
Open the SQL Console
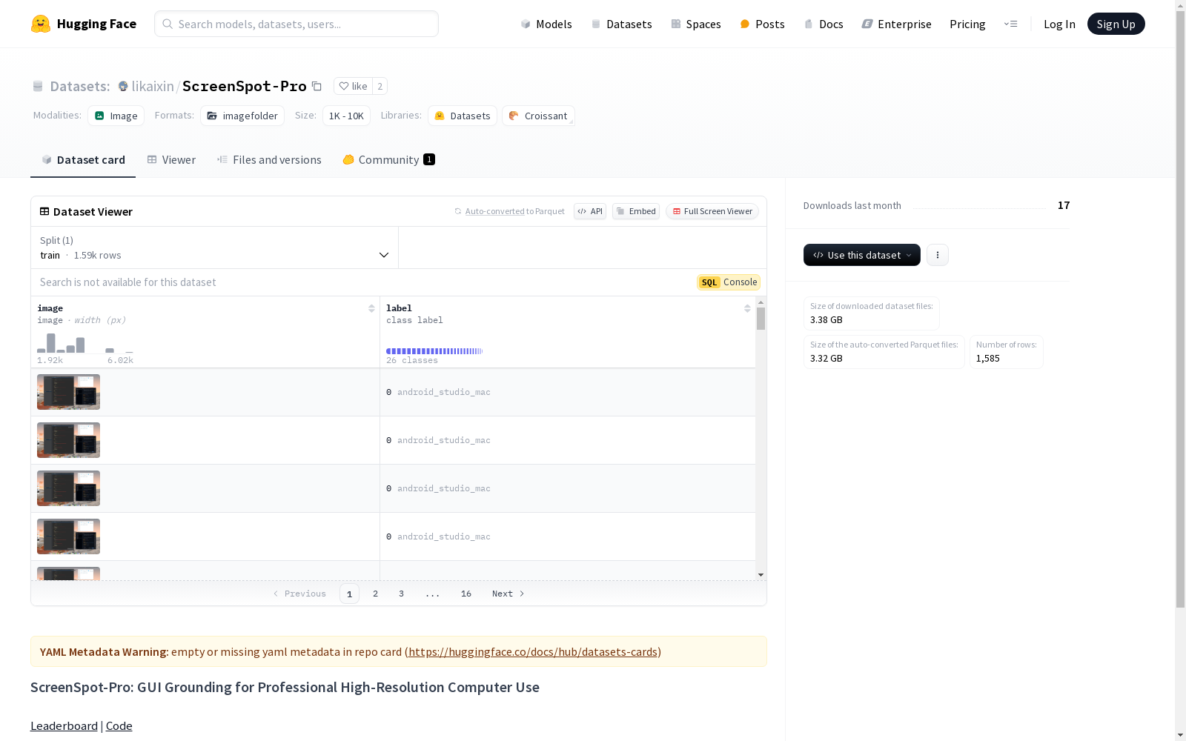pos(729,282)
